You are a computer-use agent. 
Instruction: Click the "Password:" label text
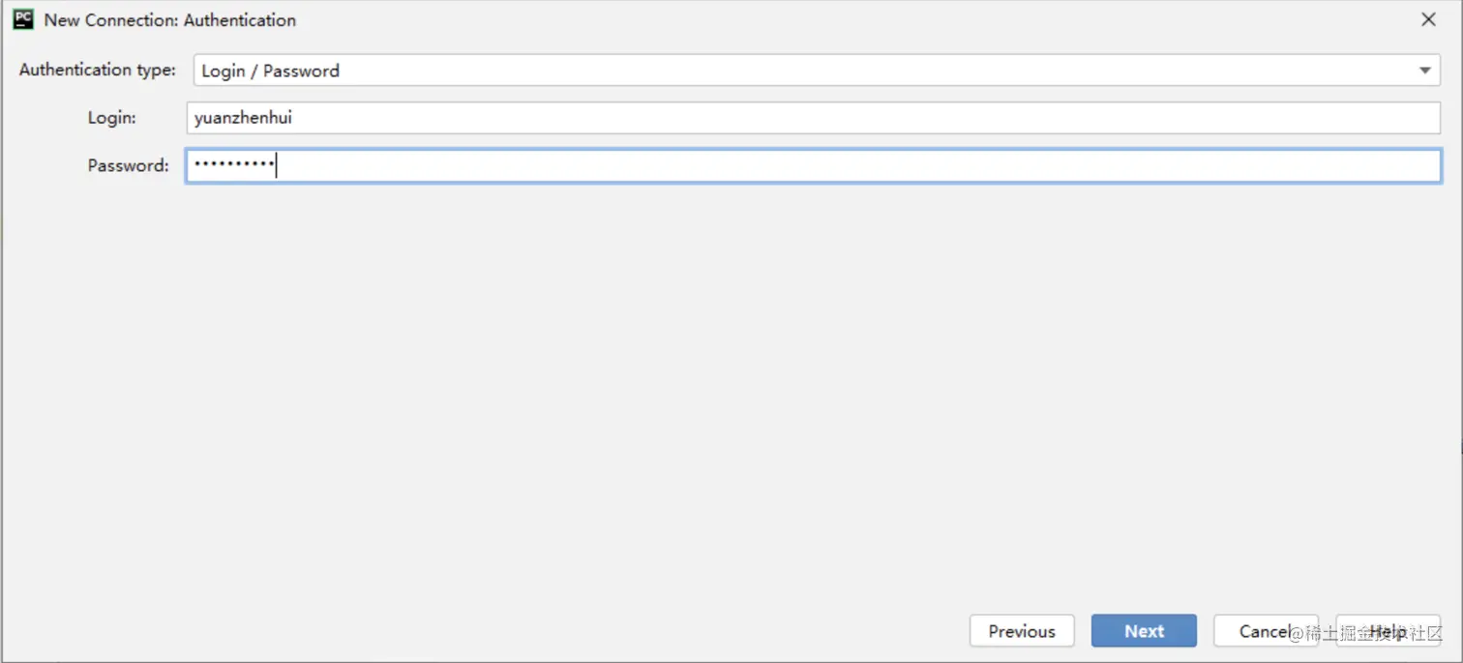pyautogui.click(x=129, y=165)
